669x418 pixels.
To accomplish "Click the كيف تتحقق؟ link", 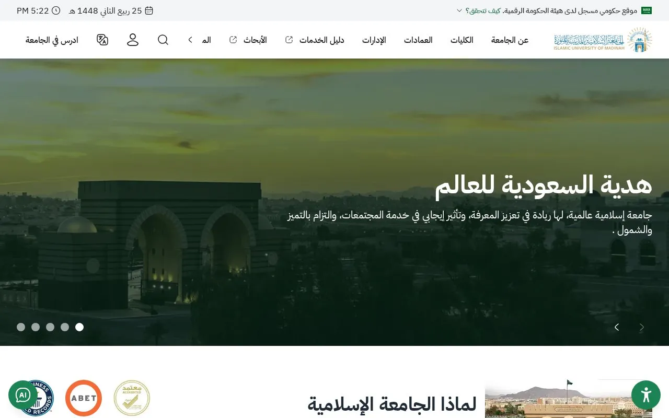I will pyautogui.click(x=482, y=10).
